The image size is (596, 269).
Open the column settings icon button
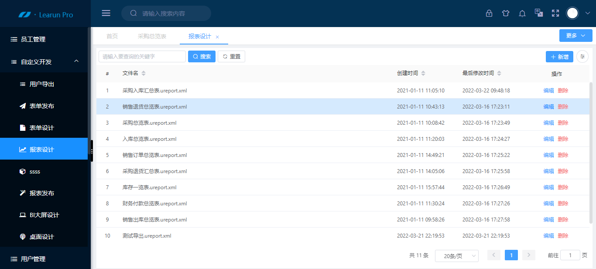(582, 57)
